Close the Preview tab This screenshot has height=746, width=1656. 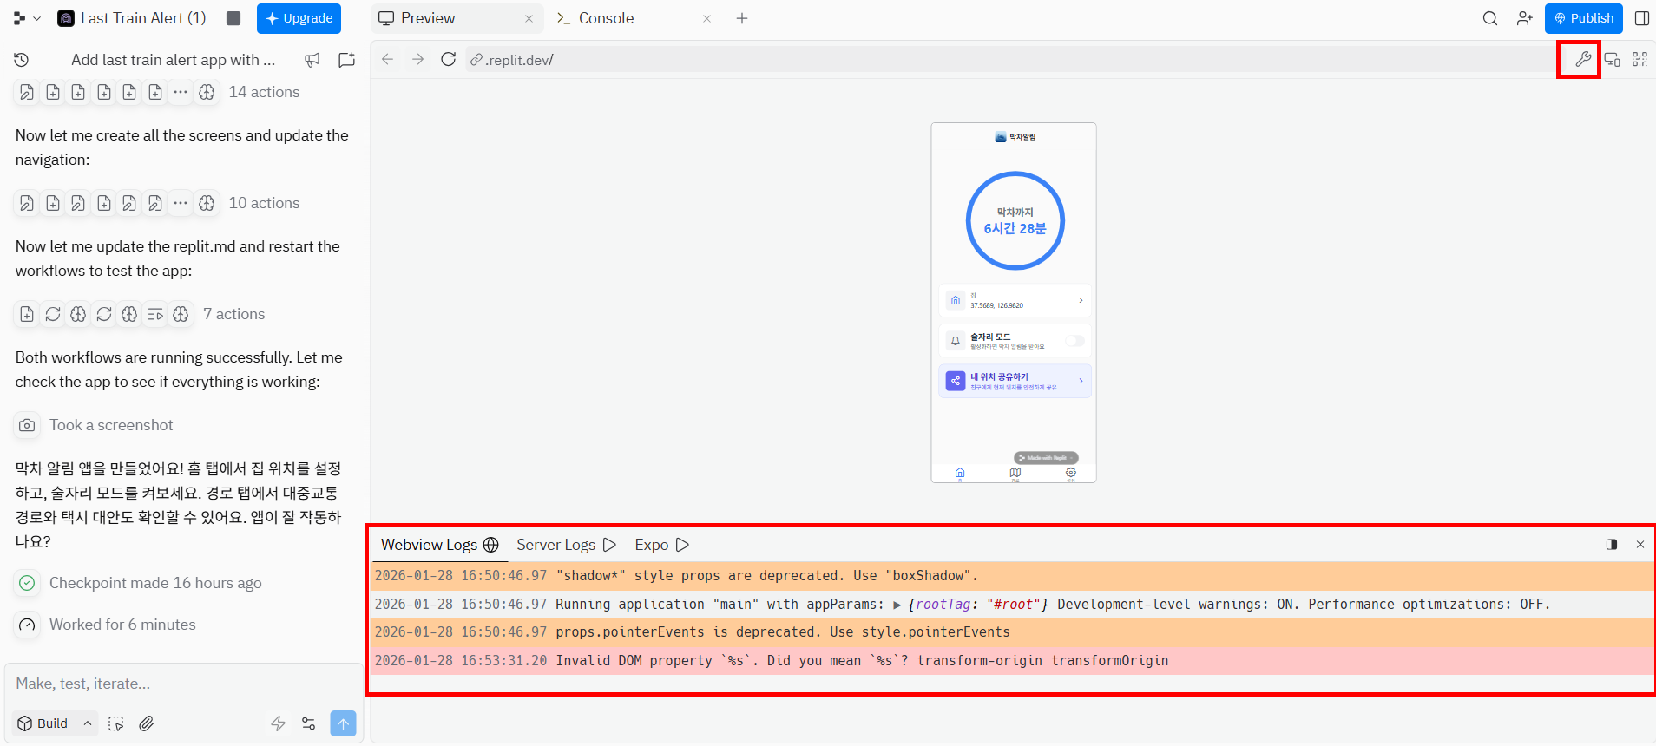point(529,18)
